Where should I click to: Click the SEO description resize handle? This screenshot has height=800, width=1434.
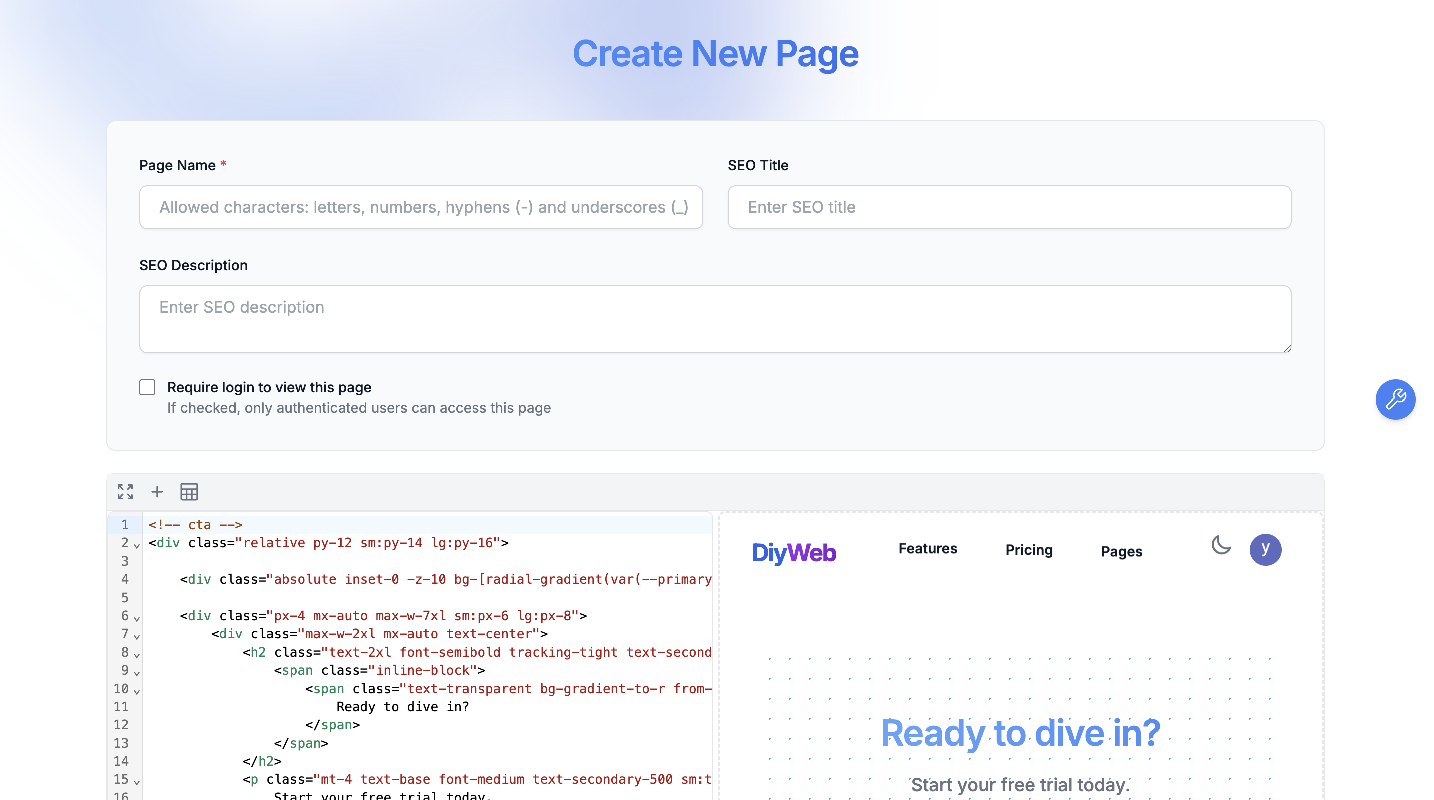[x=1286, y=348]
